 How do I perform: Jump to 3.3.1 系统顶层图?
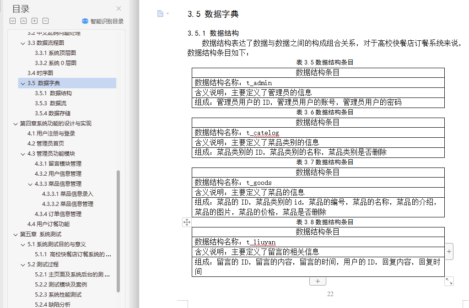click(55, 53)
